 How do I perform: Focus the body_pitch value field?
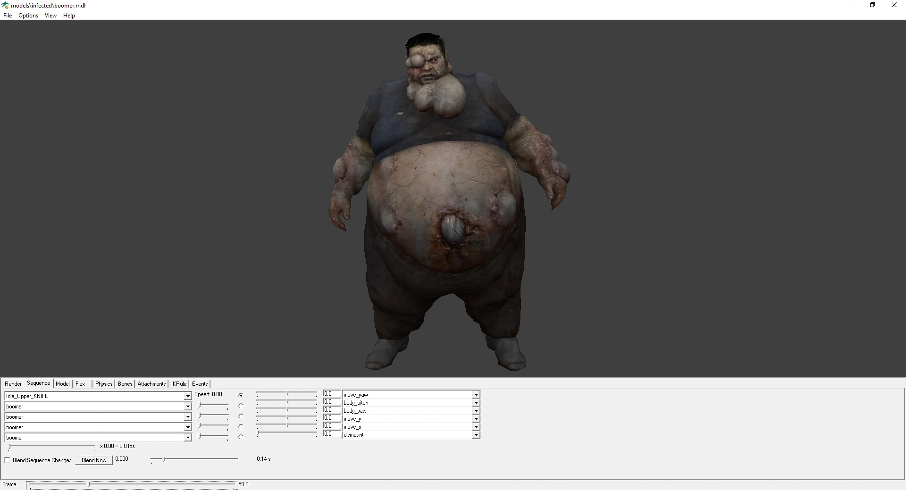pyautogui.click(x=332, y=402)
